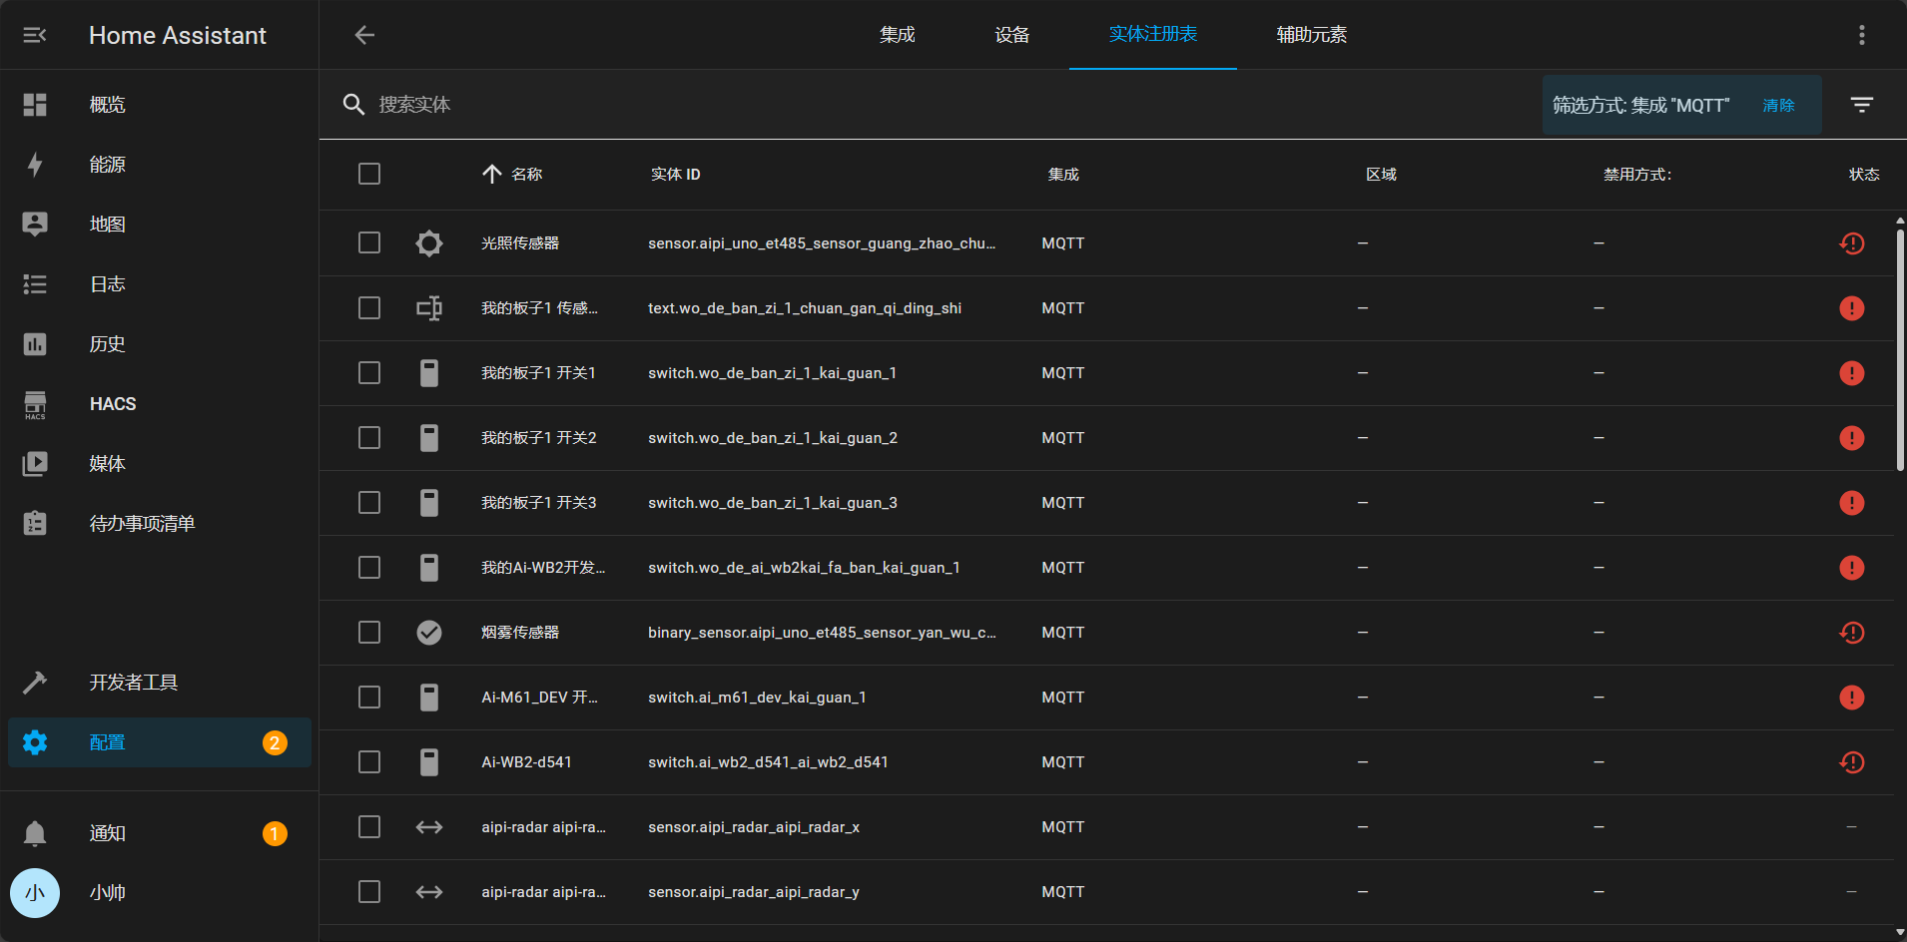This screenshot has width=1907, height=942.
Task: Open the 媒体 media icon
Action: (x=35, y=464)
